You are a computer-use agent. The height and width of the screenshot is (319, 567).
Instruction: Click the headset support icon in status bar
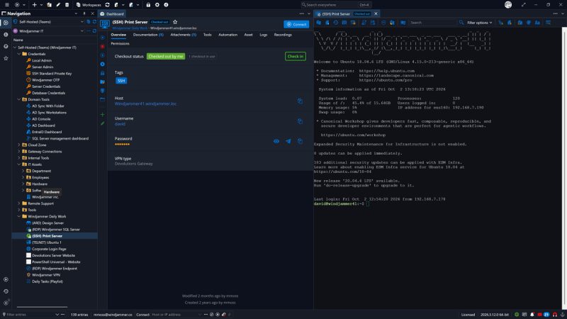point(555,315)
